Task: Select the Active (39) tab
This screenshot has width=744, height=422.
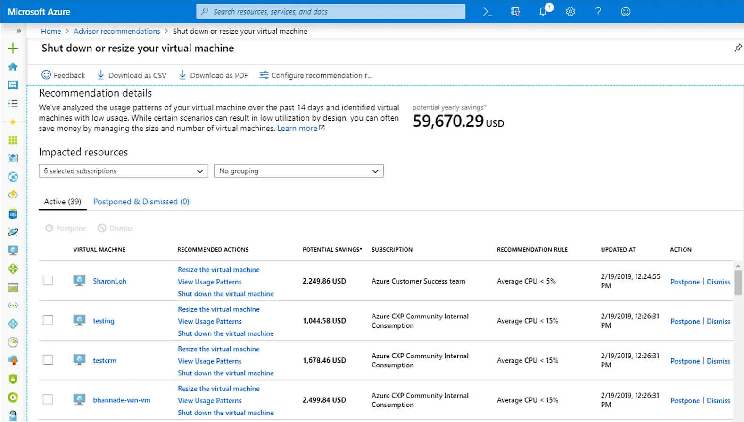Action: [62, 202]
